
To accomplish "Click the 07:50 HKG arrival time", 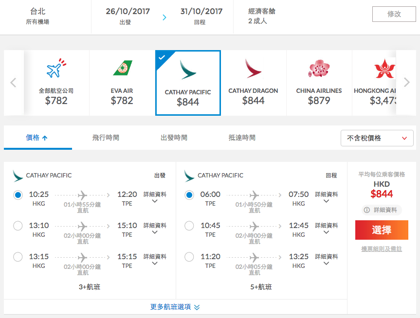I will pyautogui.click(x=299, y=194).
